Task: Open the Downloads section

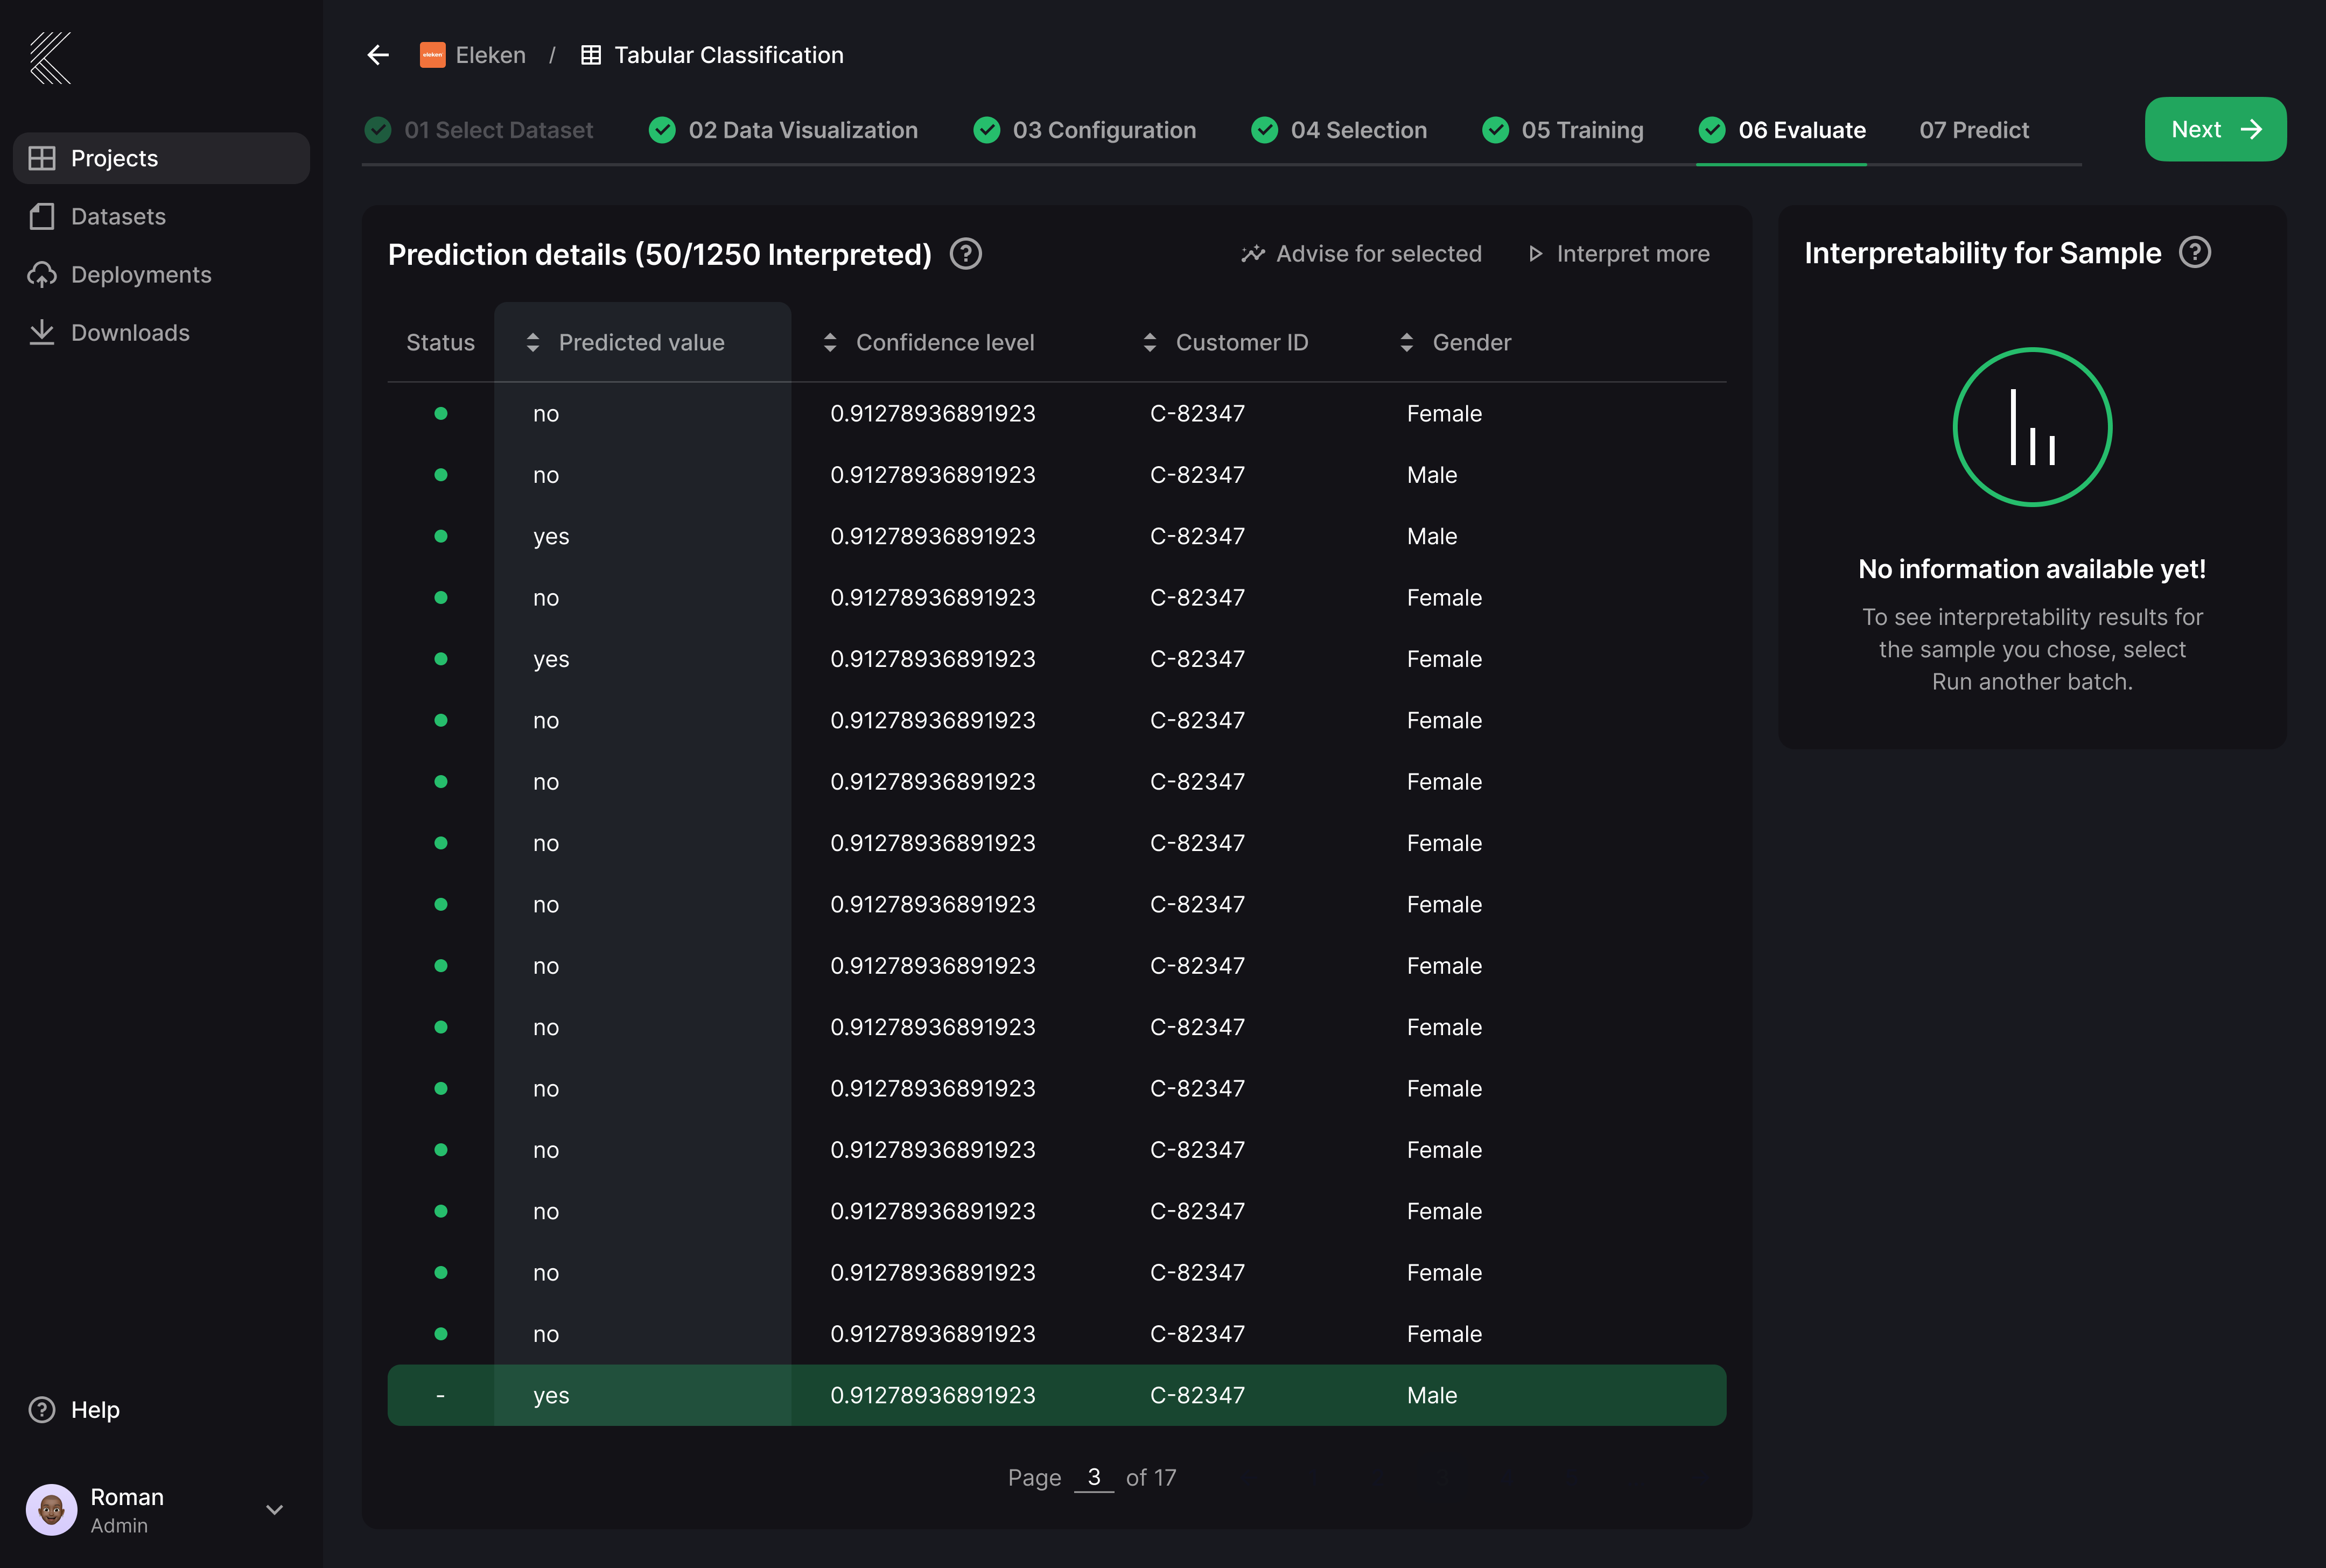Action: (131, 332)
